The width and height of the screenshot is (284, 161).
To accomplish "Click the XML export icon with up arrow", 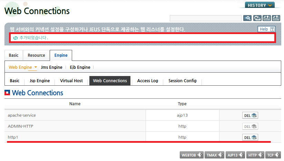I will click(267, 18).
